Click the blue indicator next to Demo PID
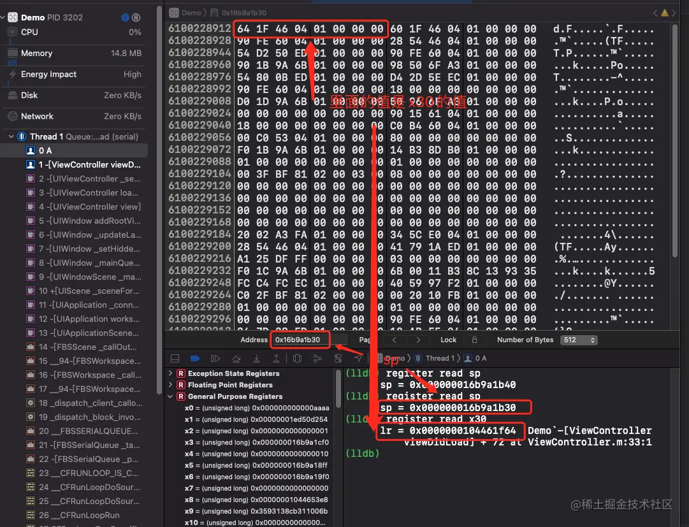This screenshot has height=527, width=689. coord(125,18)
